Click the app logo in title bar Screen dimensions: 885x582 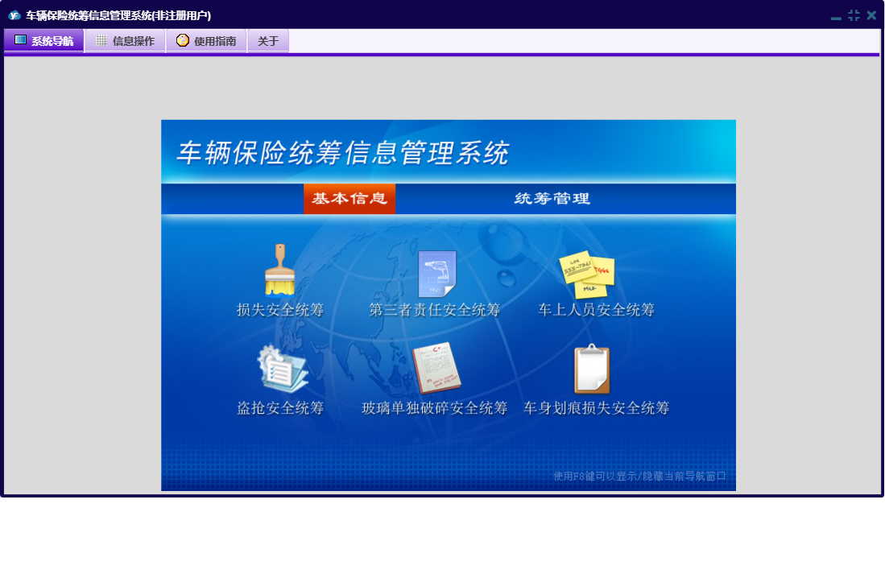point(14,15)
